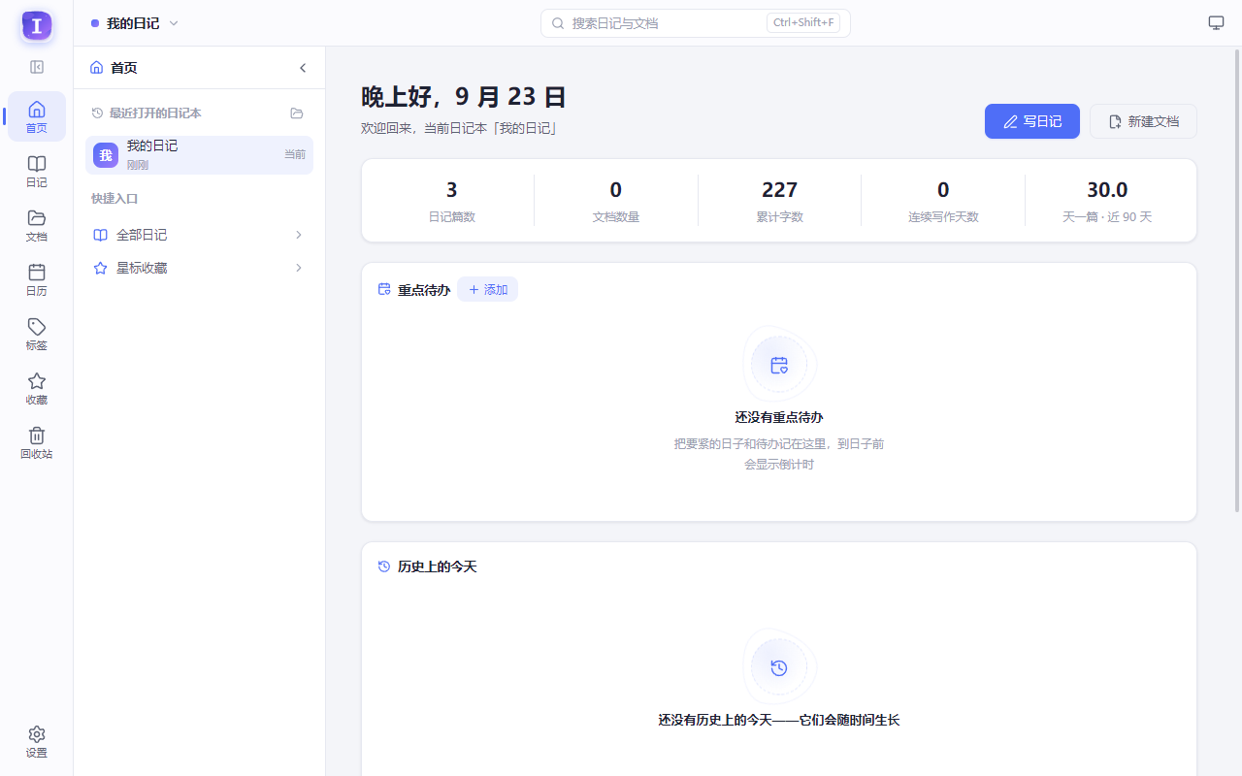Click the 新建文档 button

click(1143, 121)
